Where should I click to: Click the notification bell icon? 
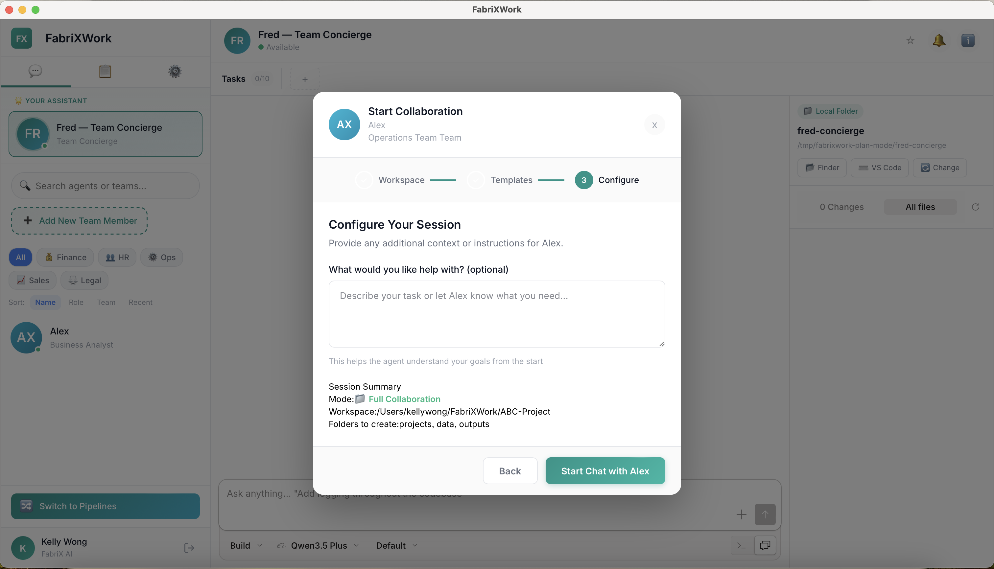coord(939,40)
